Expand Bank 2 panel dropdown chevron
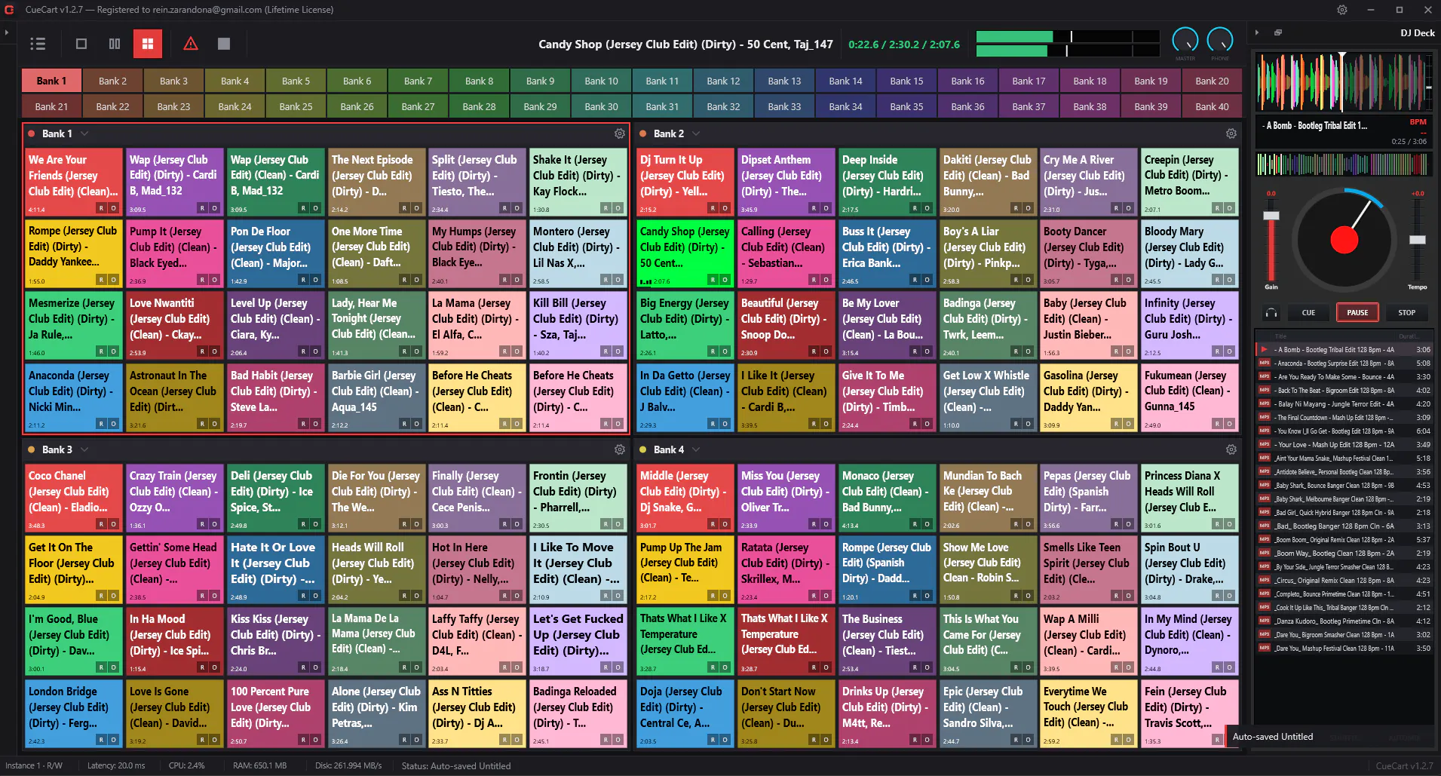1441x776 pixels. click(x=696, y=133)
